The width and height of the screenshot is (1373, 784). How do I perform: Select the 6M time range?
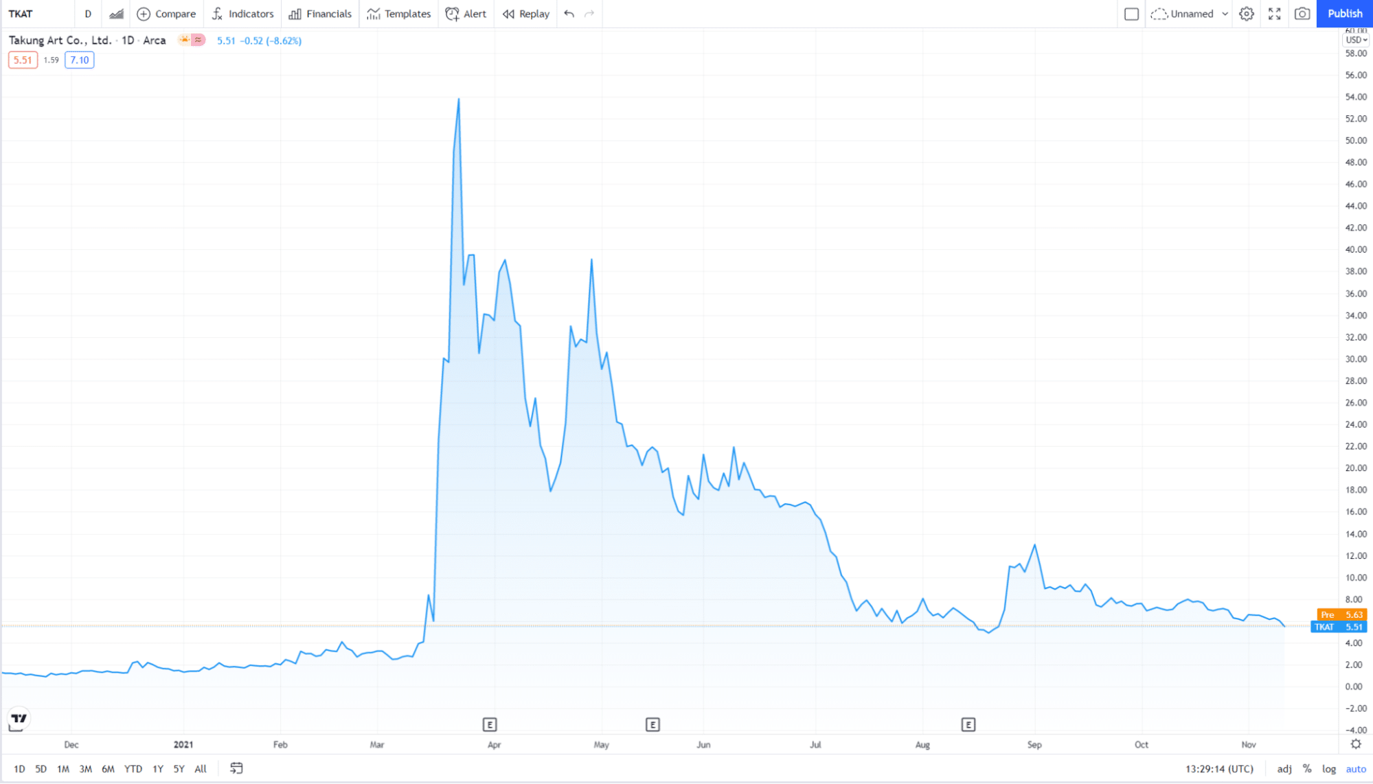click(x=108, y=769)
